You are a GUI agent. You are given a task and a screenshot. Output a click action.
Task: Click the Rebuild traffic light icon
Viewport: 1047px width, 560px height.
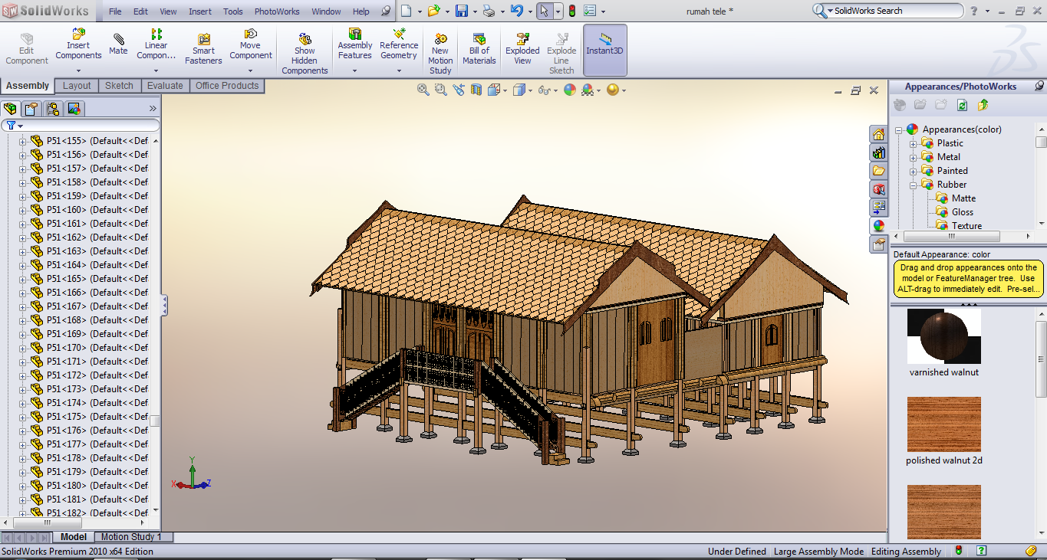(x=571, y=11)
